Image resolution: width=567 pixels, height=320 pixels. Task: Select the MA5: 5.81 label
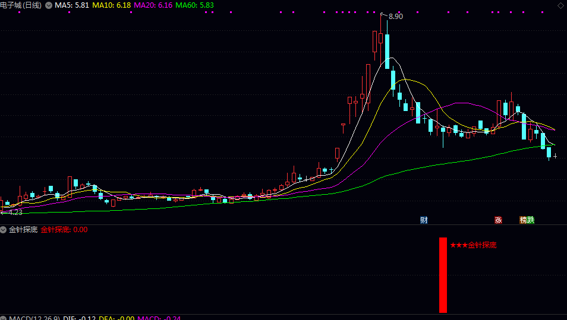tap(71, 5)
